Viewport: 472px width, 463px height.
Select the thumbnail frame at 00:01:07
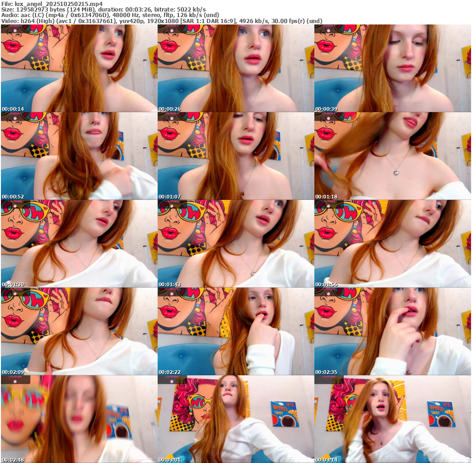coord(236,156)
